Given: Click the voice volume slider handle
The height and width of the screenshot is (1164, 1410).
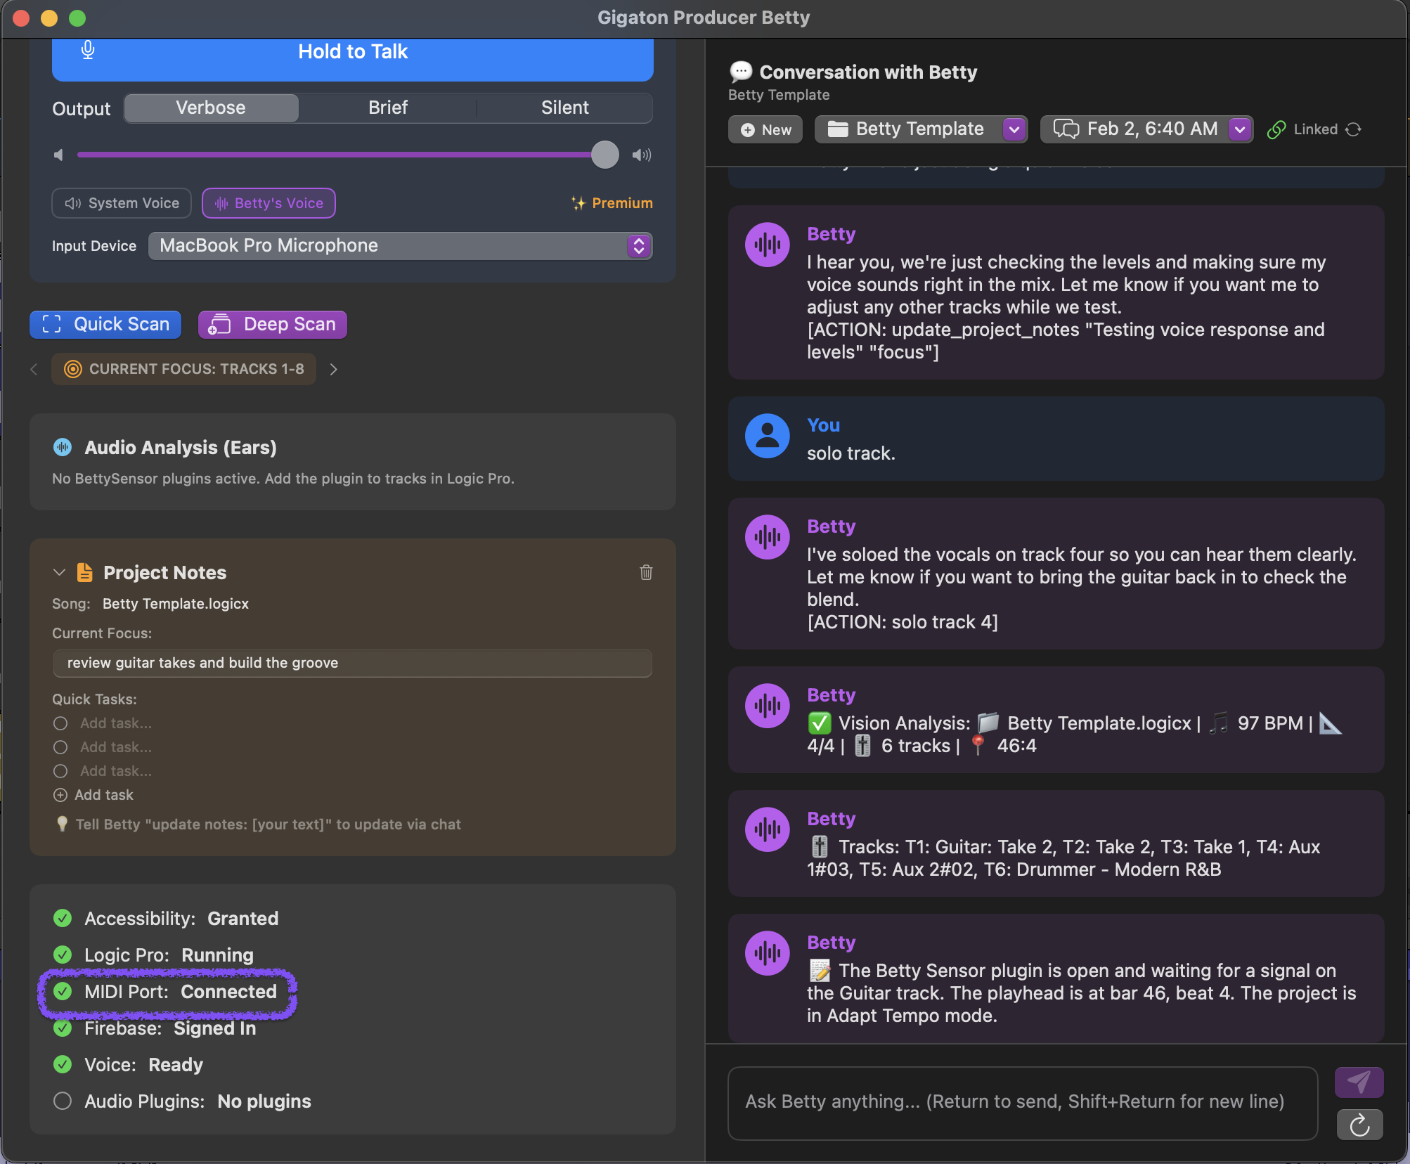Looking at the screenshot, I should tap(604, 155).
